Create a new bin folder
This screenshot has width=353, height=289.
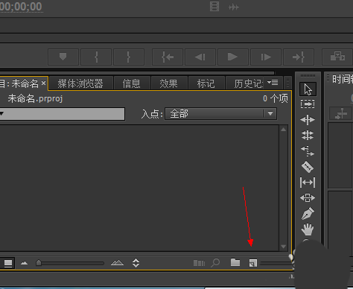[235, 262]
